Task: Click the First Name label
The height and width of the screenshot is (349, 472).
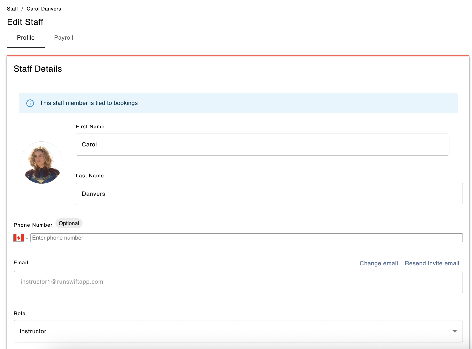Action: [90, 126]
